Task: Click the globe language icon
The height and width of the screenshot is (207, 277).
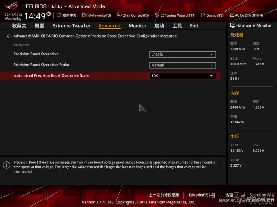Action: pyautogui.click(x=59, y=15)
